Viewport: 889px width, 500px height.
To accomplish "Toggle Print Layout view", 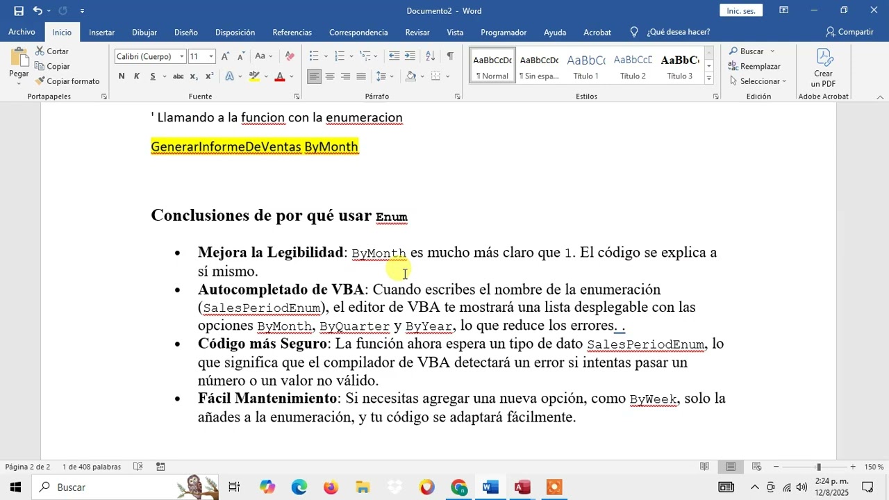I will pos(731,467).
